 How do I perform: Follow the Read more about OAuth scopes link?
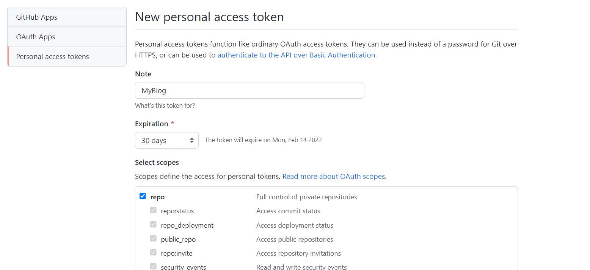(334, 177)
